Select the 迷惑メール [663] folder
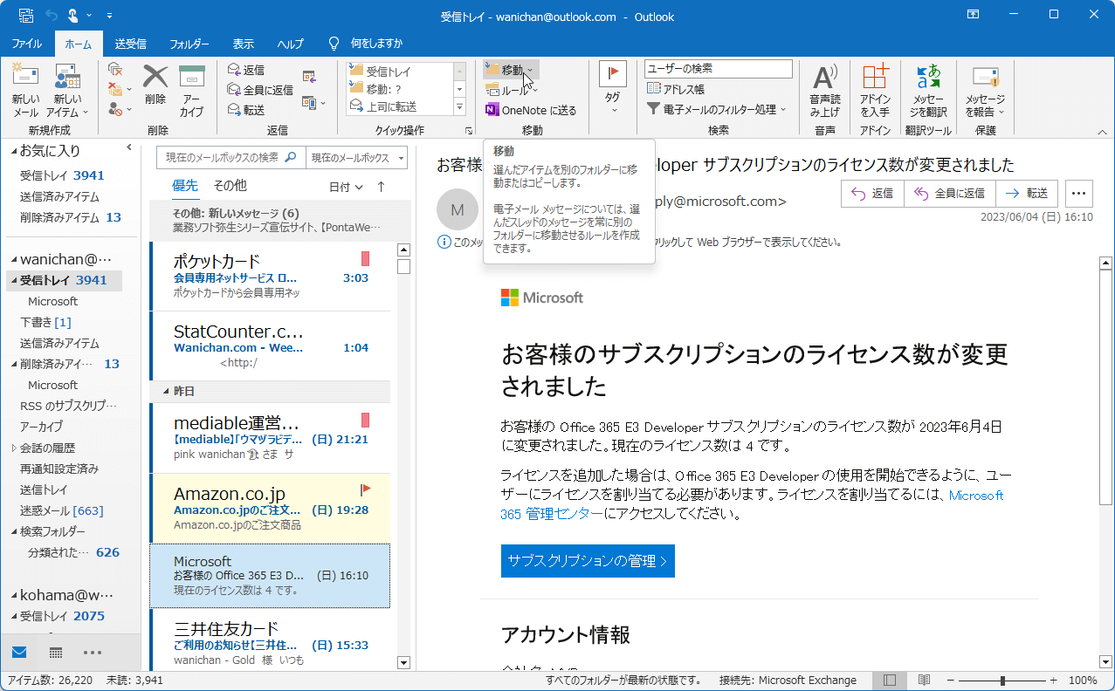The image size is (1115, 691). [62, 510]
